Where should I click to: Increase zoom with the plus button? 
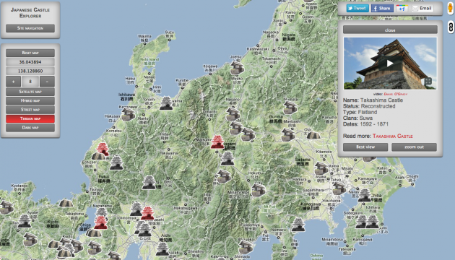tap(13, 82)
